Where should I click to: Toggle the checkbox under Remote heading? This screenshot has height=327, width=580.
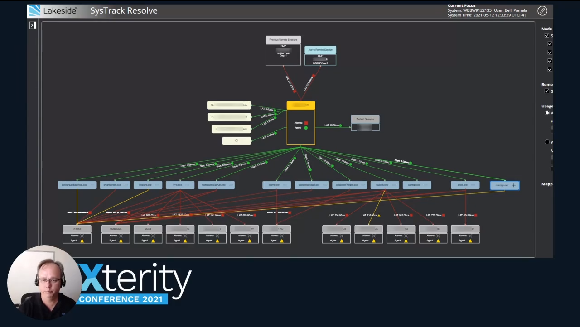click(x=547, y=91)
